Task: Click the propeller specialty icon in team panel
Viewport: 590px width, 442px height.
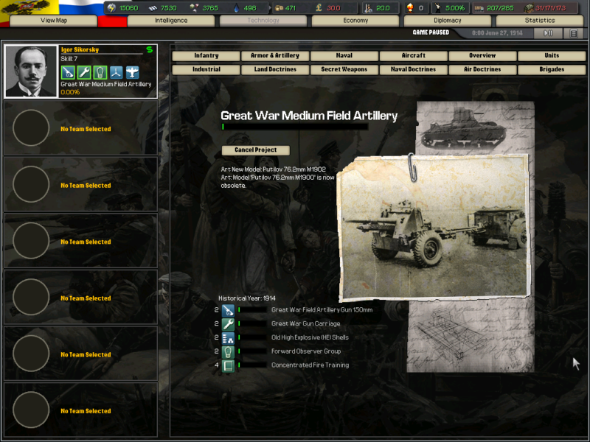Action: [x=116, y=72]
